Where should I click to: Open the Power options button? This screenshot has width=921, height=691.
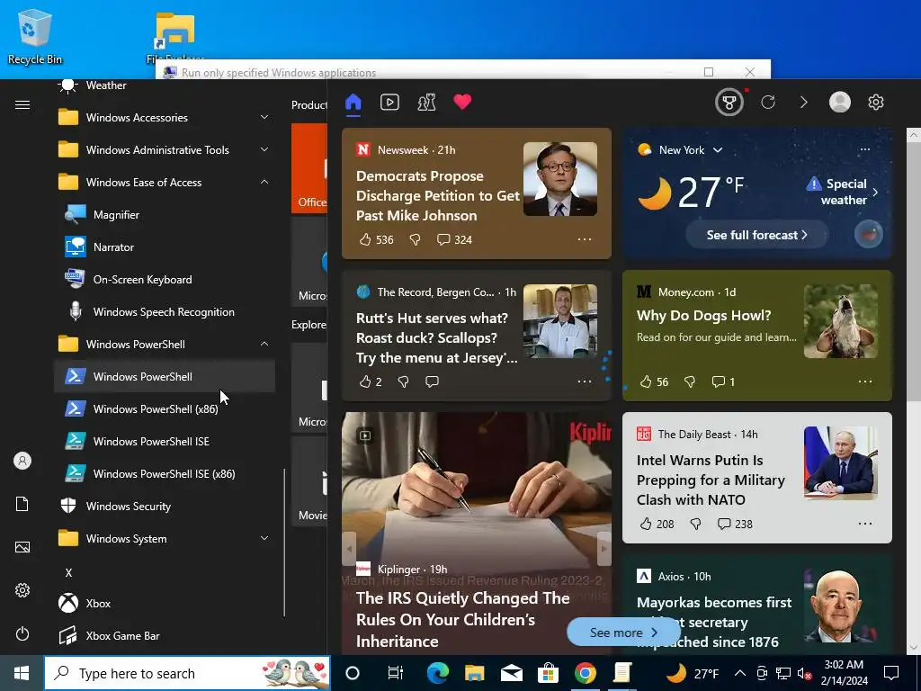click(22, 633)
